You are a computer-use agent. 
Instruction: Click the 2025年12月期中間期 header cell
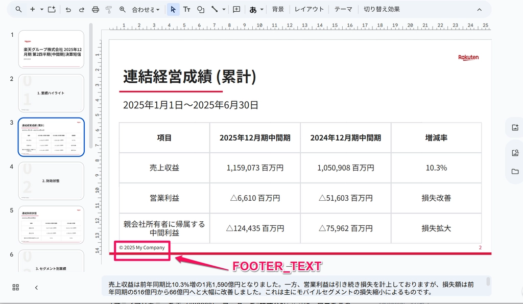255,138
